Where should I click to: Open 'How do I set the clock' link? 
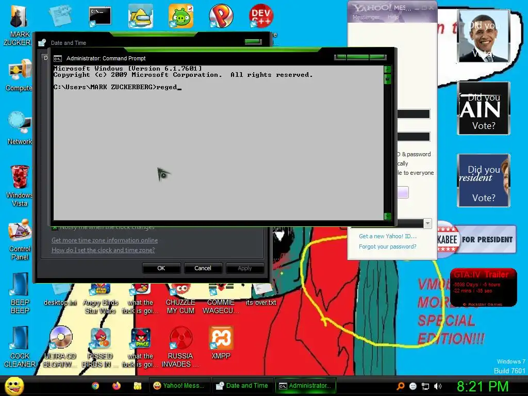point(103,250)
